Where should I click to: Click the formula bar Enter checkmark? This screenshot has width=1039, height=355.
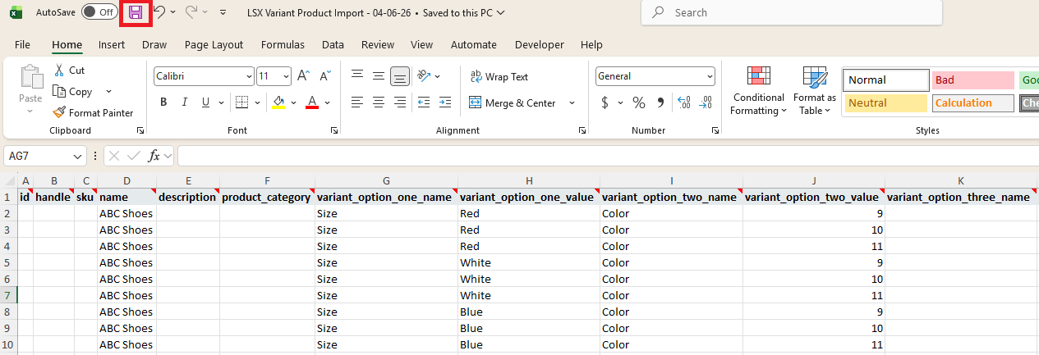134,156
